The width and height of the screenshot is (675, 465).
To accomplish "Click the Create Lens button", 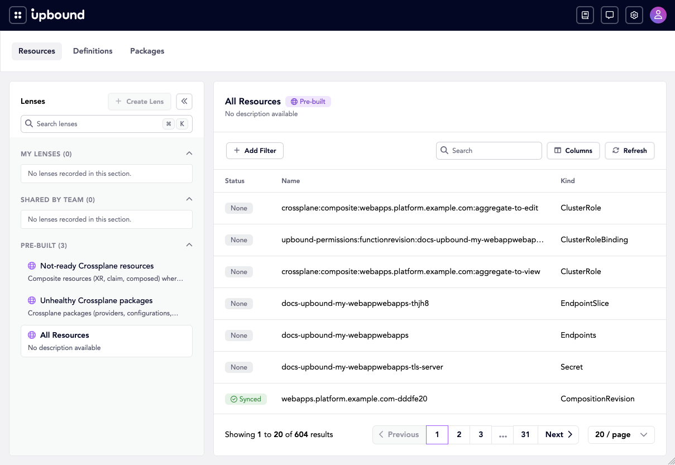I will [140, 102].
